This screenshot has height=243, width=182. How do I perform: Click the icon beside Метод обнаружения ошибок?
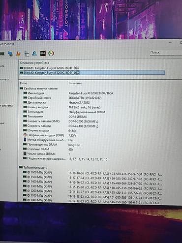pos(25,140)
